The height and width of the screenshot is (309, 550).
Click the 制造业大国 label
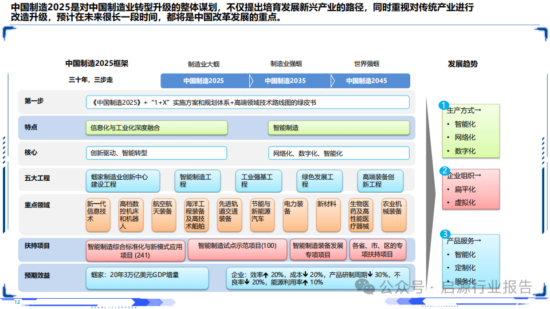(204, 64)
